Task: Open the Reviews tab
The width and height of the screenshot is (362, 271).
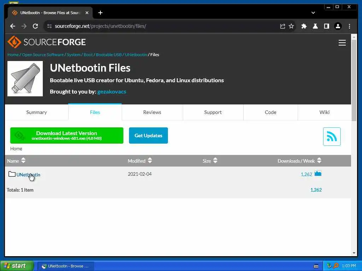Action: 152,112
